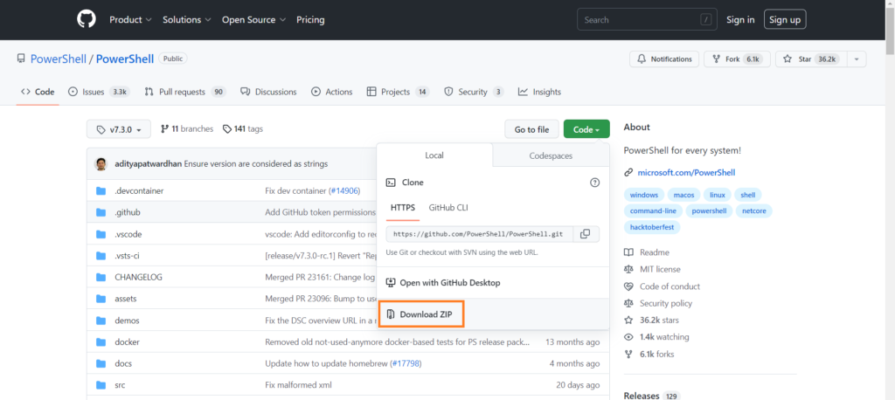This screenshot has height=400, width=895.
Task: Open microsoft.com/PowerShell website link
Action: pyautogui.click(x=686, y=172)
